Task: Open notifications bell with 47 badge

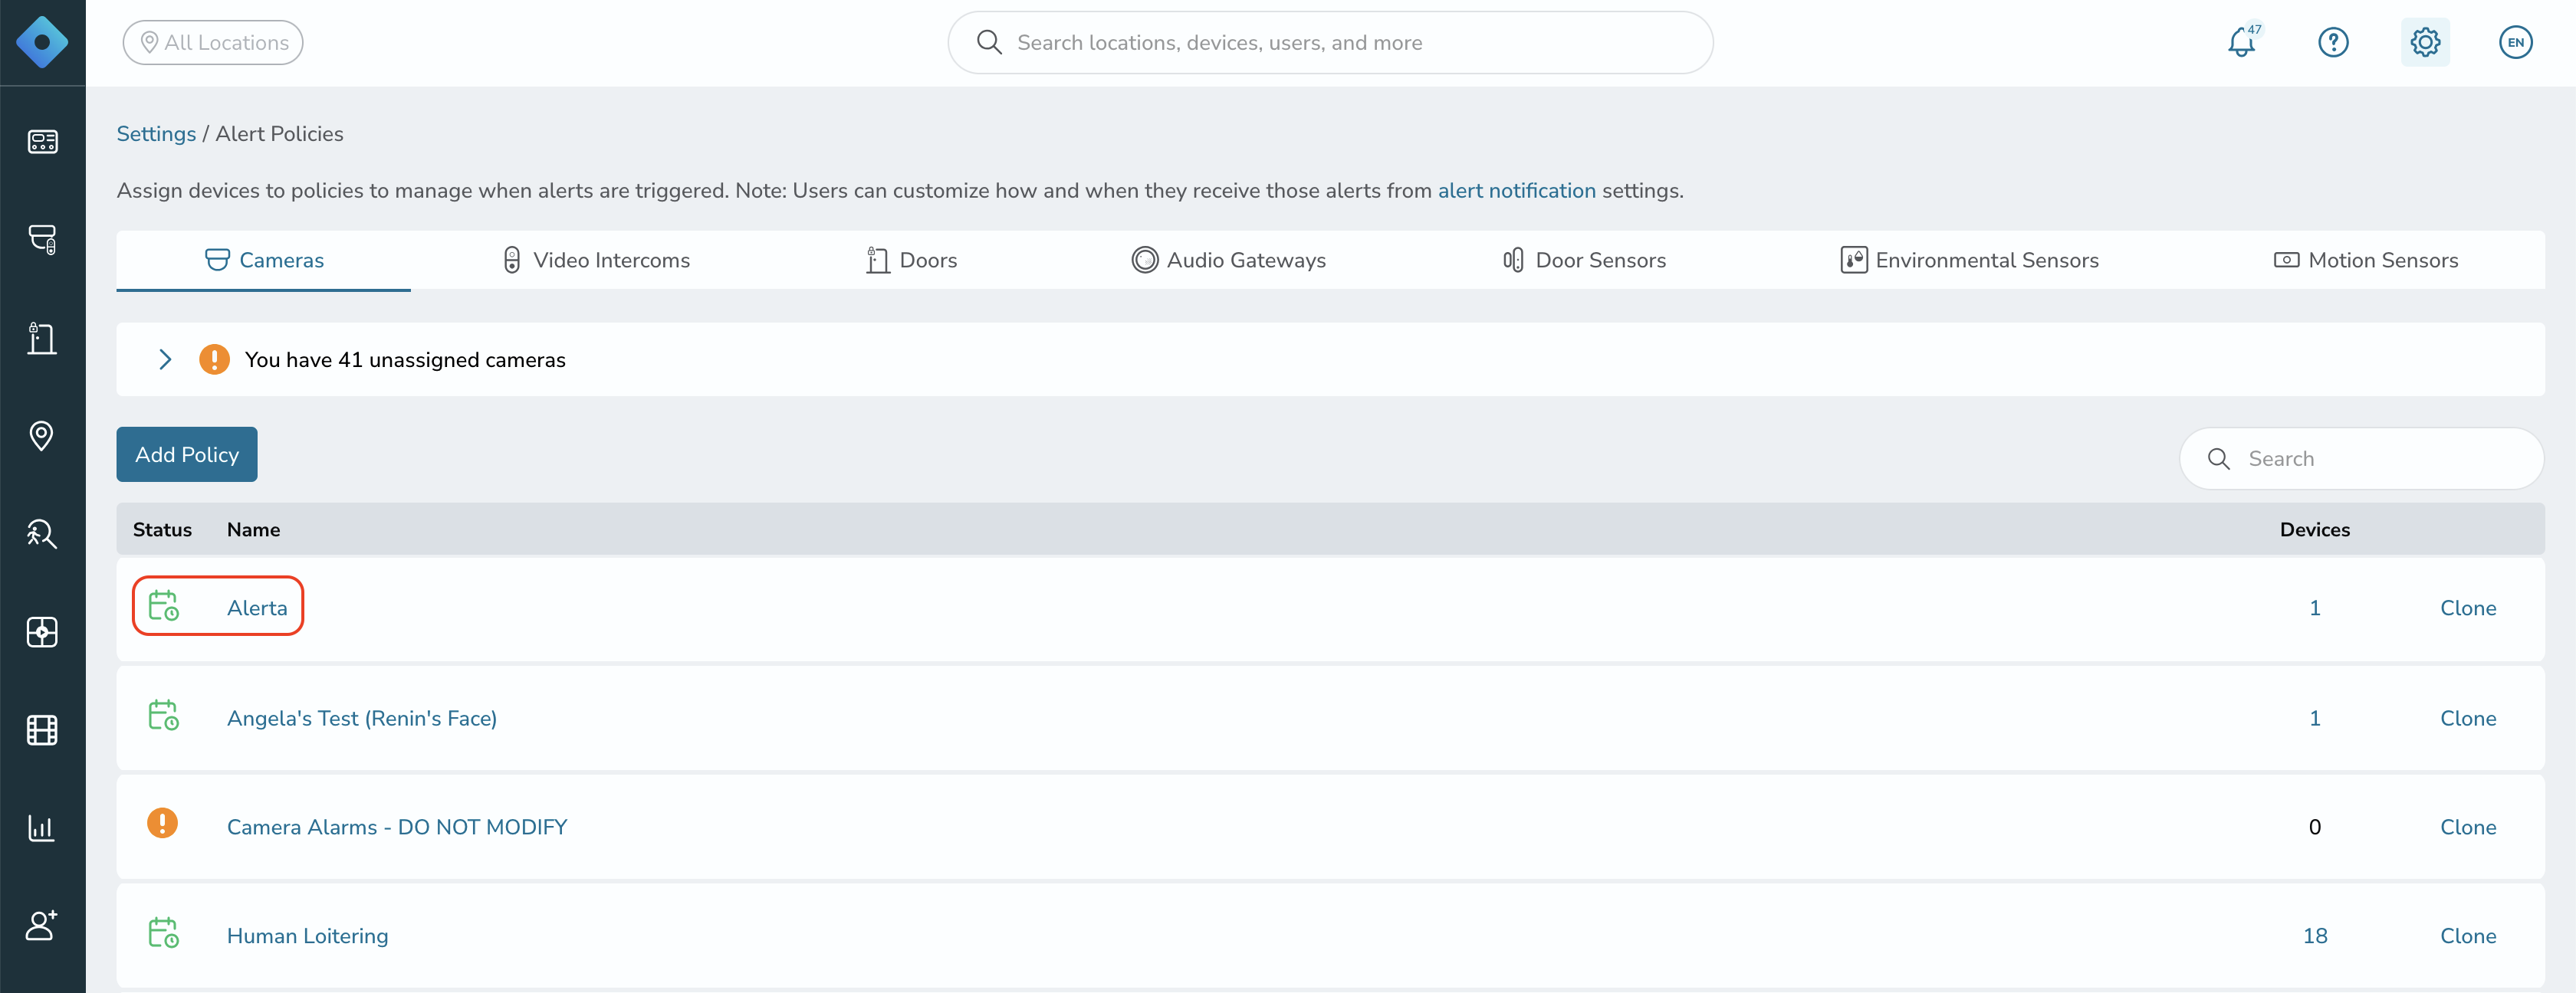Action: (2243, 42)
